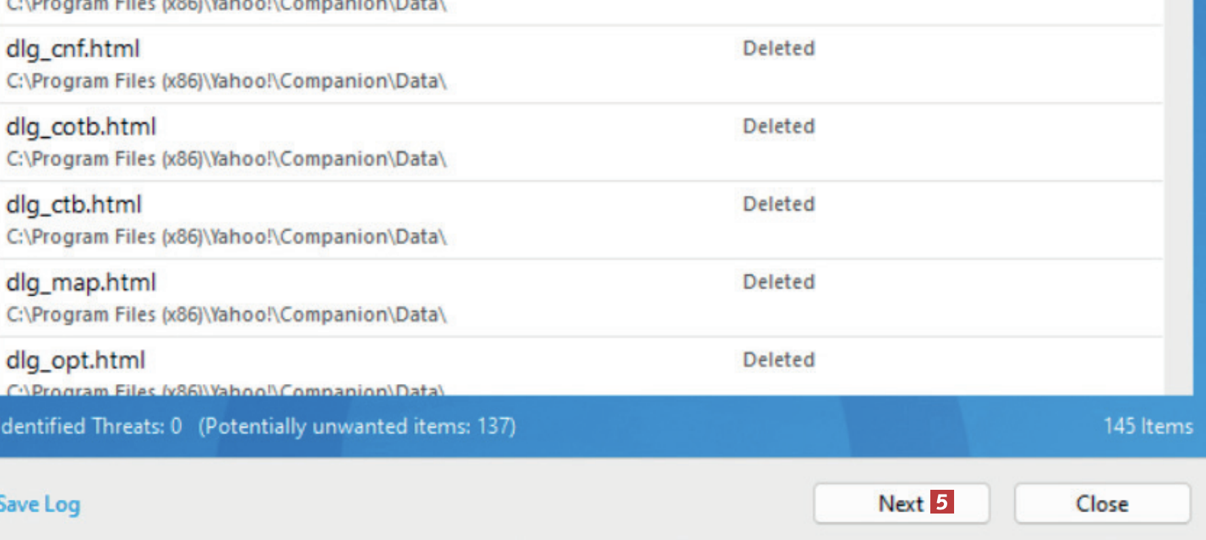Click the 145 Items total label
Viewport: 1206px width, 540px height.
coord(1148,427)
